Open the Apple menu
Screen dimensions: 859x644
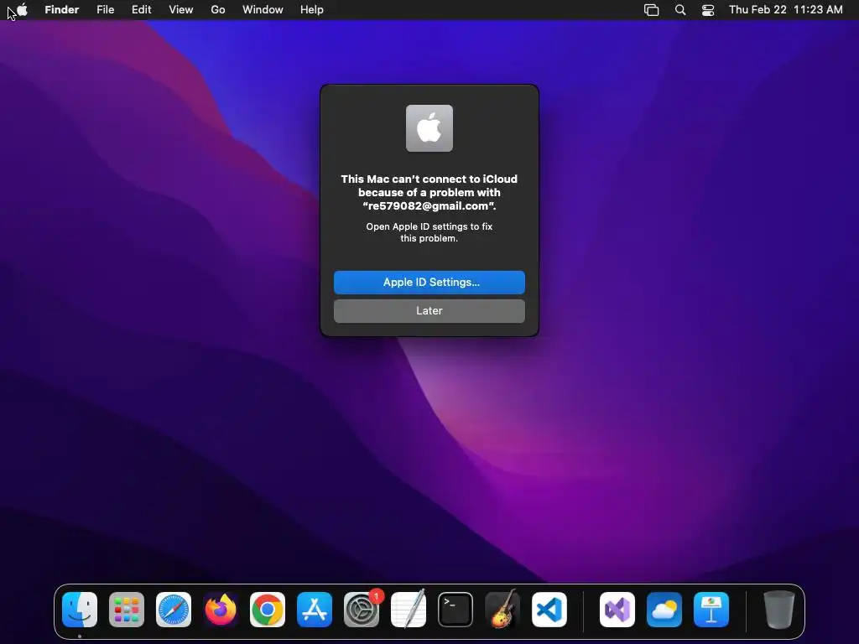22,10
